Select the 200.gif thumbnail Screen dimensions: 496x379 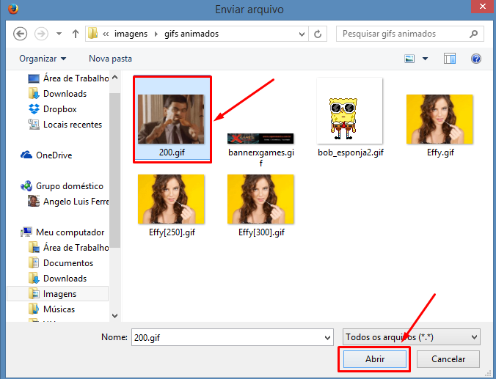pos(172,119)
